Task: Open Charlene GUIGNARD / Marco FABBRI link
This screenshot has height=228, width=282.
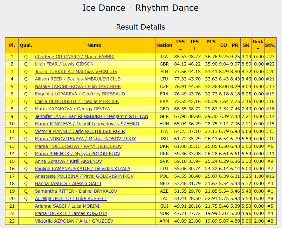Action: click(x=75, y=57)
